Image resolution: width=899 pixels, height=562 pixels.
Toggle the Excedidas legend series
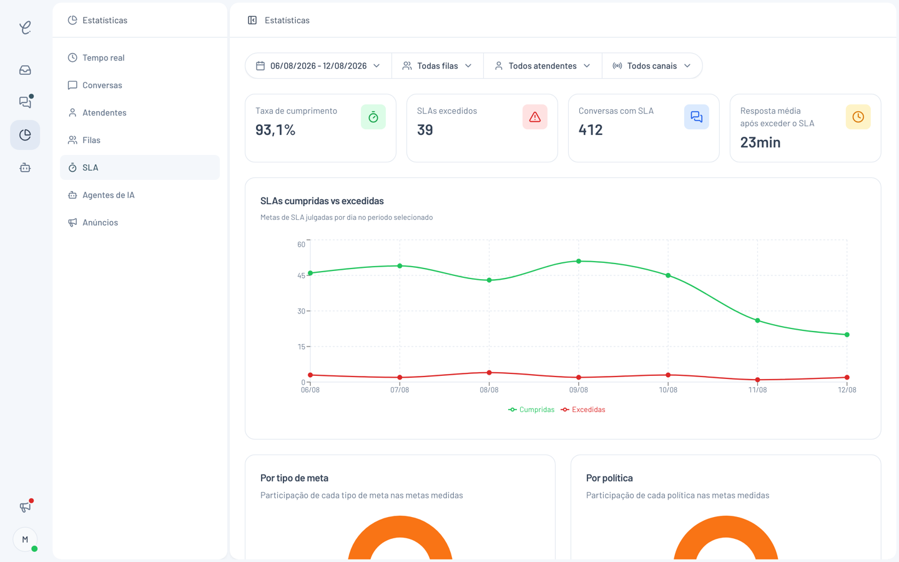coord(583,410)
